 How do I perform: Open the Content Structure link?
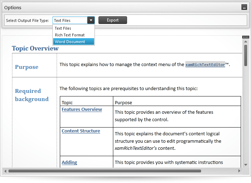pyautogui.click(x=81, y=131)
